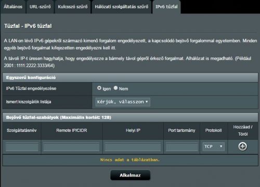The image size is (260, 187).
Task: Open the Ismert kiszolgálók listája dropdown
Action: coord(123,102)
